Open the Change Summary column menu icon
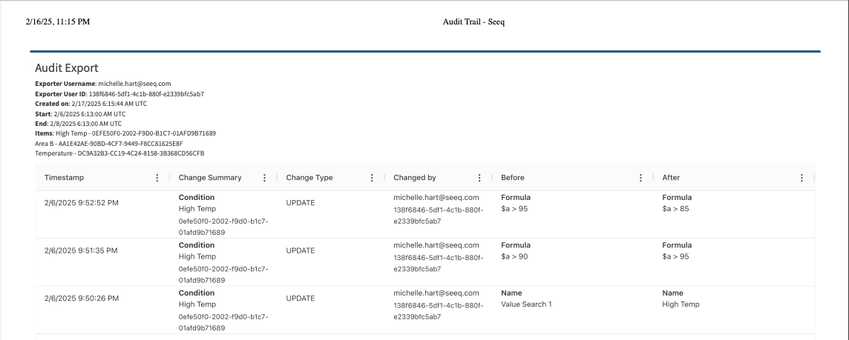 (x=264, y=178)
